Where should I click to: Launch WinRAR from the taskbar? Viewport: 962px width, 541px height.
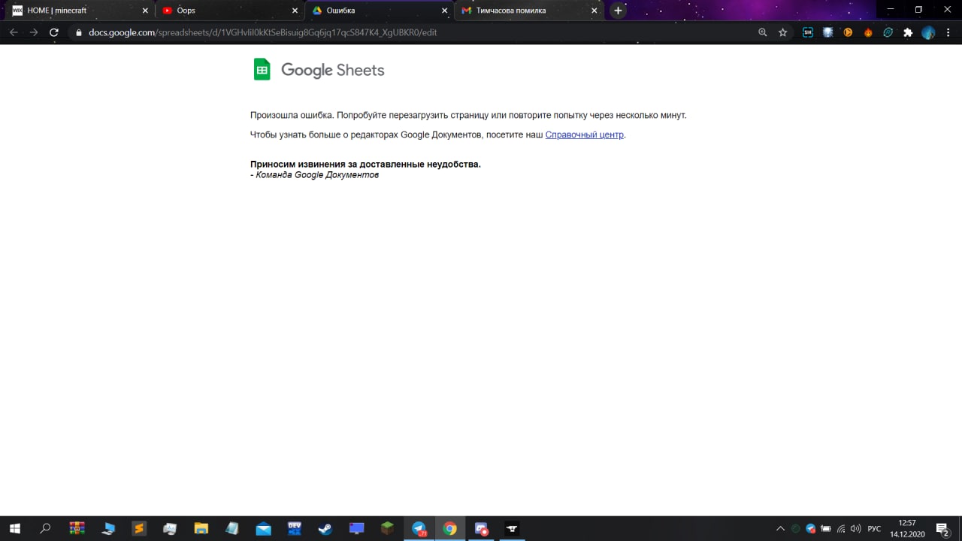77,528
